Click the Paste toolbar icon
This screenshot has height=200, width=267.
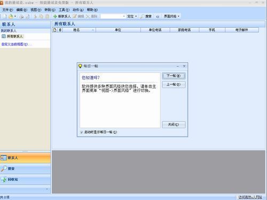click(47, 17)
